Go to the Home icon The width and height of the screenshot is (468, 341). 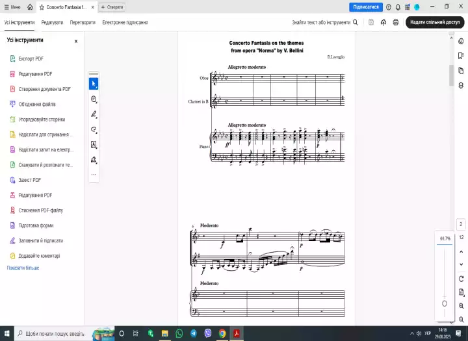tap(30, 7)
